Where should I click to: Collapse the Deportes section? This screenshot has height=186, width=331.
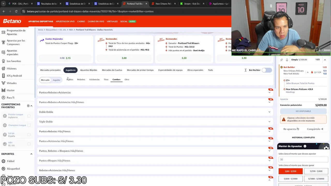[x=31, y=154]
